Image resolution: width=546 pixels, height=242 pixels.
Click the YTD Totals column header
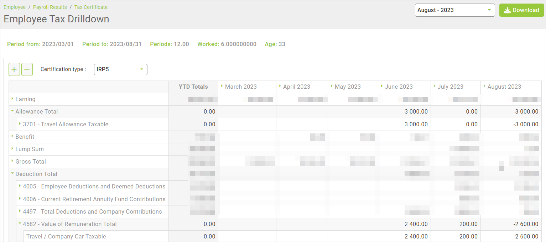193,87
